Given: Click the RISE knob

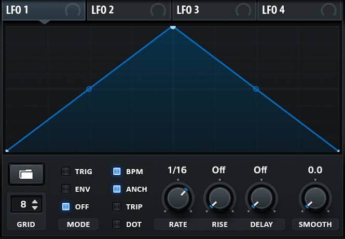Looking at the screenshot, I should [219, 198].
